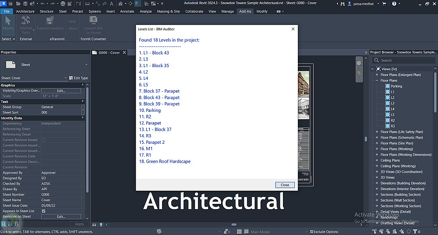Expand Floor Plans (Enlarged Plan) node
This screenshot has width=438, height=235.
coord(377,75)
